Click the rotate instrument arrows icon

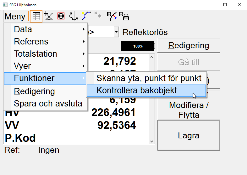tap(74, 16)
